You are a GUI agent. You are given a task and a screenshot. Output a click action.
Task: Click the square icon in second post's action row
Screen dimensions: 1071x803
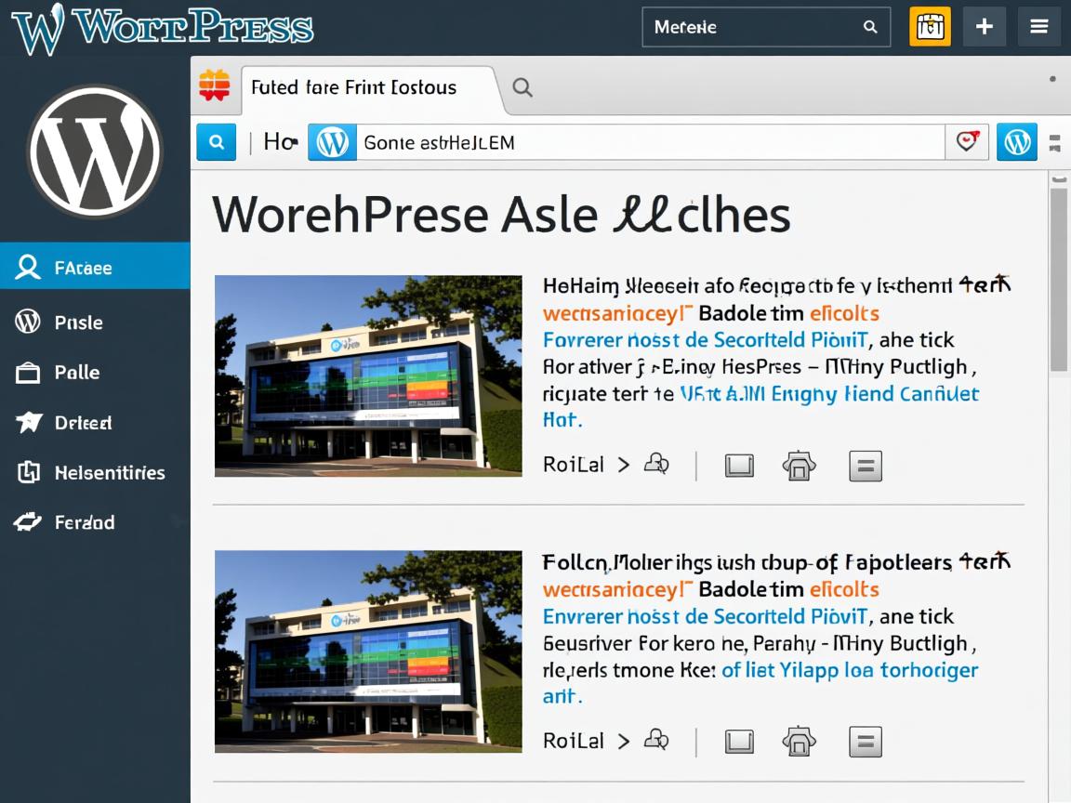tap(739, 742)
